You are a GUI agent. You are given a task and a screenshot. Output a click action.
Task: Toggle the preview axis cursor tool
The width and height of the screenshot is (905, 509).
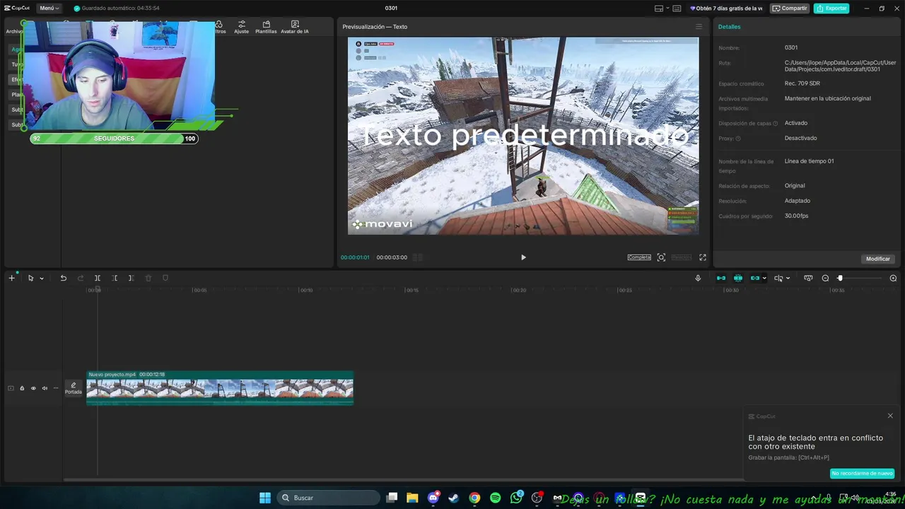(x=778, y=278)
